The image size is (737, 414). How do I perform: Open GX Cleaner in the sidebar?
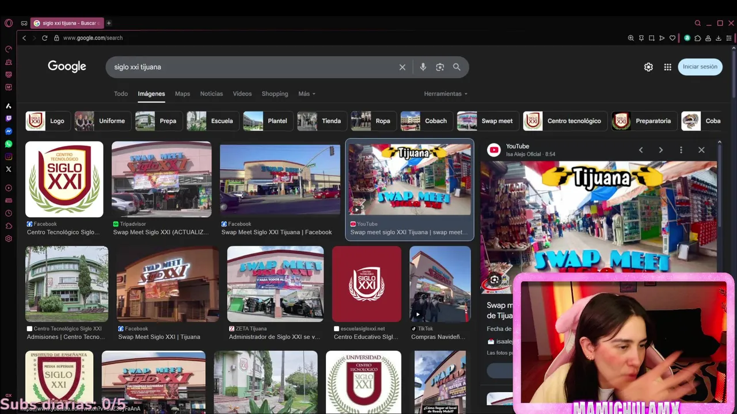pos(8,62)
